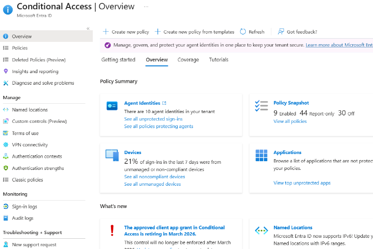
Task: Click the Audit logs book icon
Action: [x=6, y=218]
